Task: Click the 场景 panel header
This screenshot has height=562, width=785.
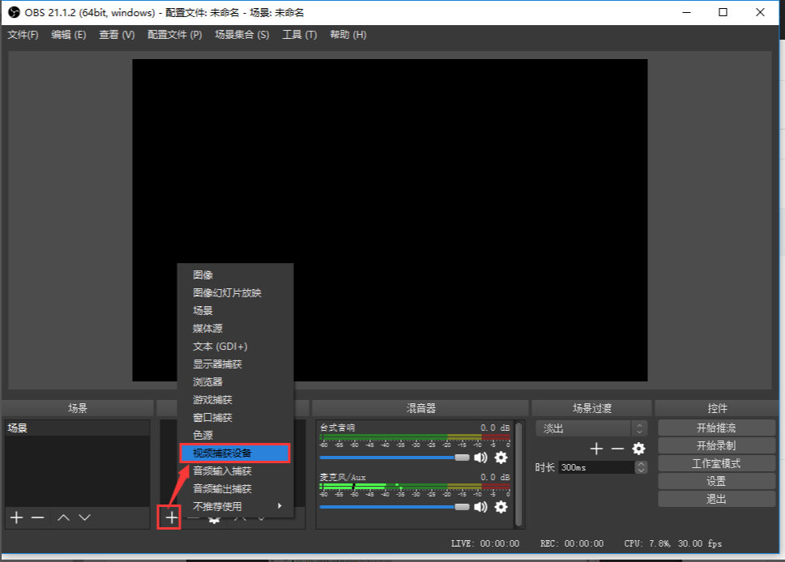Action: (x=77, y=408)
